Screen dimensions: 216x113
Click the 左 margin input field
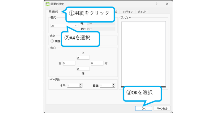(69, 63)
